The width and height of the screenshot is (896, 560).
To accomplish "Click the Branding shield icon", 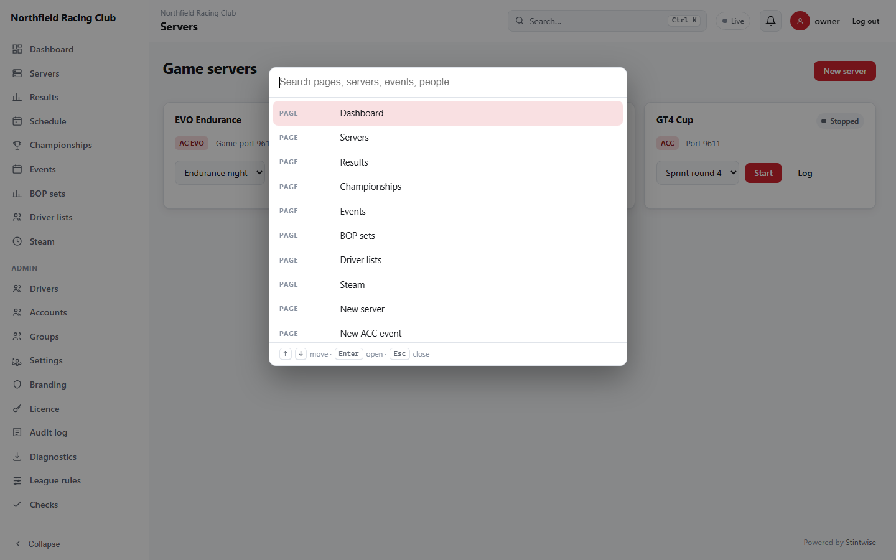I will click(17, 385).
